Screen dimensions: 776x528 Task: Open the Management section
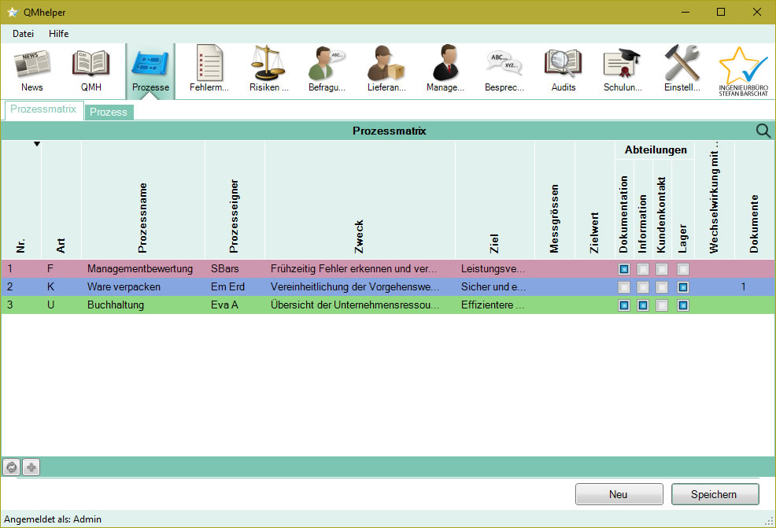click(x=445, y=69)
